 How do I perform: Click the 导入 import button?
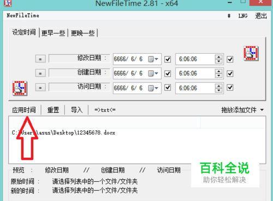point(76,110)
